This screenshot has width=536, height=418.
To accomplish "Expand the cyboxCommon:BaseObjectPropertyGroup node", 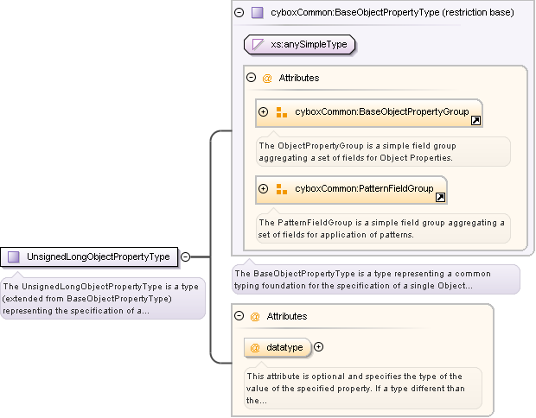I will pyautogui.click(x=264, y=112).
